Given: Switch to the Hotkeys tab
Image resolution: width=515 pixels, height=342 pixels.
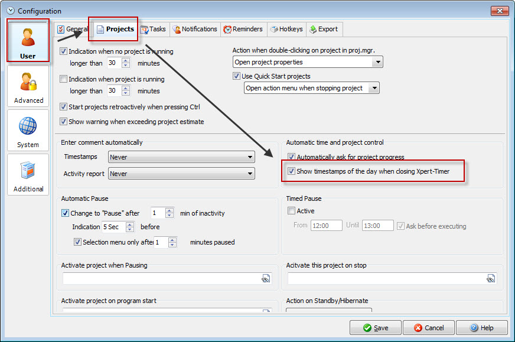Looking at the screenshot, I should click(x=286, y=29).
